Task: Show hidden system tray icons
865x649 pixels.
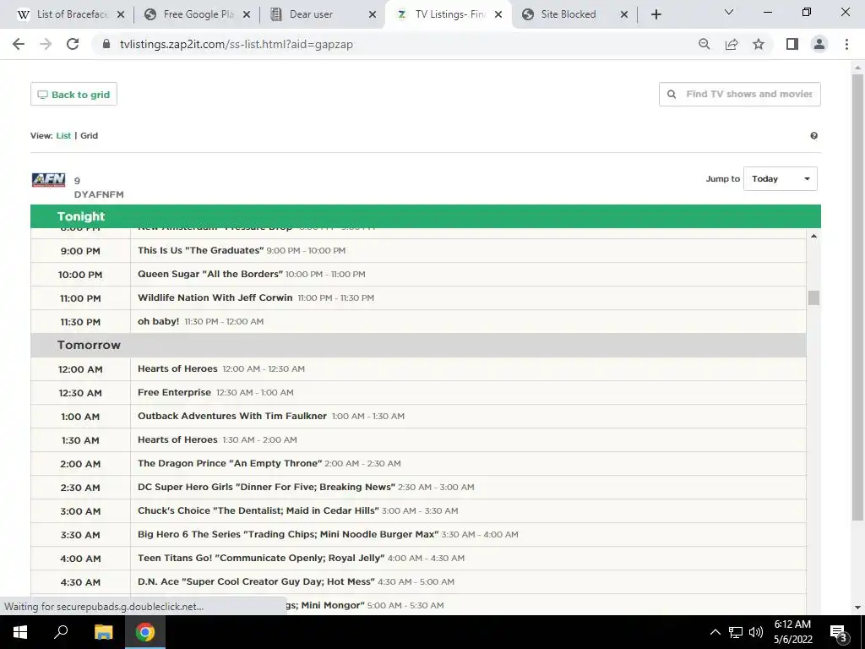Action: tap(715, 632)
